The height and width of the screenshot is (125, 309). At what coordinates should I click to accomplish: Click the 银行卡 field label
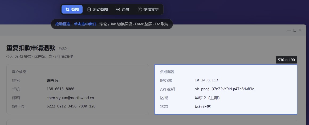click(x=18, y=106)
